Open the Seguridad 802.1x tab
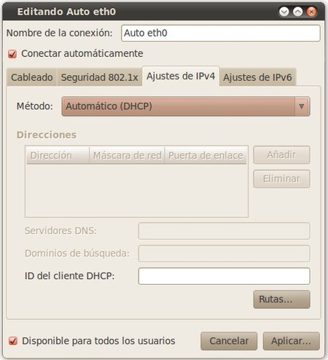This screenshot has height=360, width=328. coord(99,77)
